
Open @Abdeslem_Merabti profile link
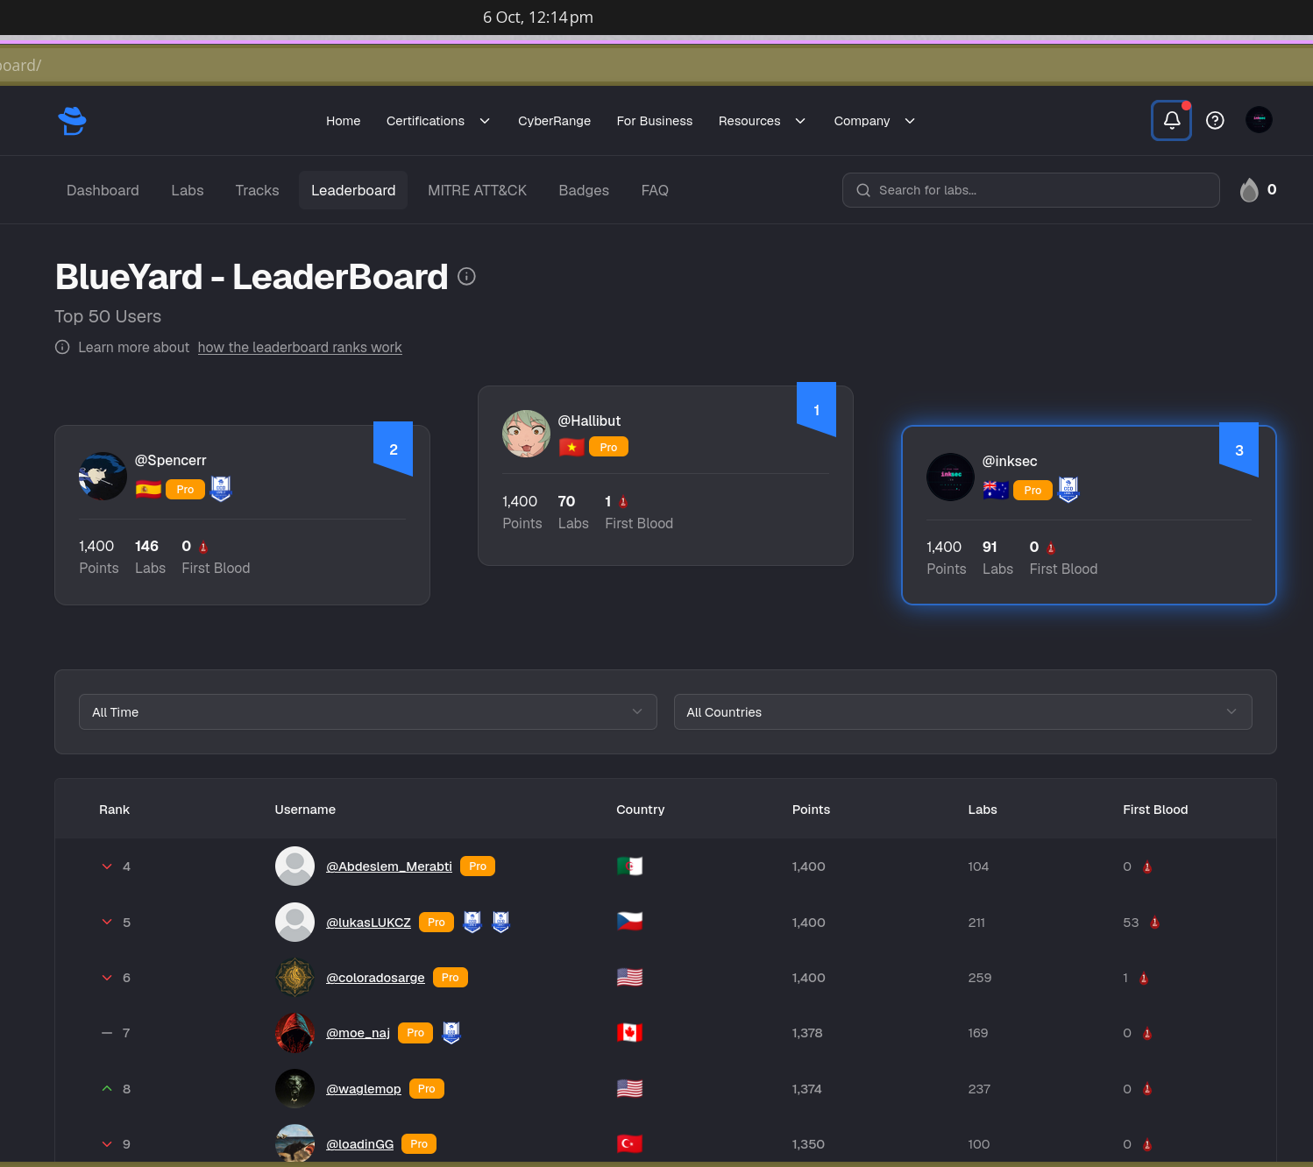click(389, 866)
